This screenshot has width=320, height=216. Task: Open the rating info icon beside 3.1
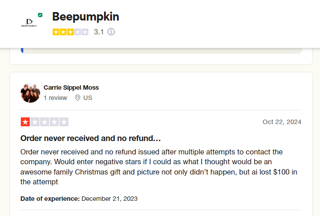click(111, 32)
